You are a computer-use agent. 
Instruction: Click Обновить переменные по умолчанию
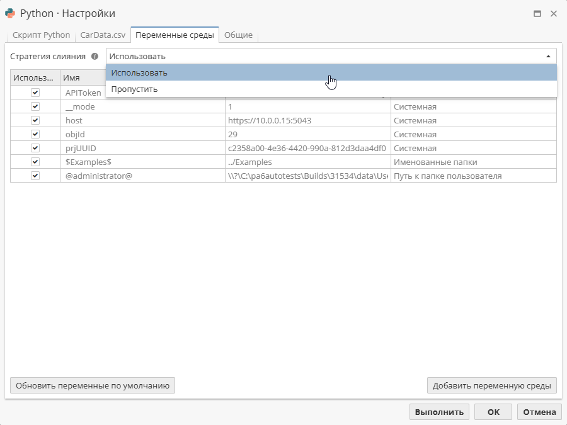[x=92, y=385]
